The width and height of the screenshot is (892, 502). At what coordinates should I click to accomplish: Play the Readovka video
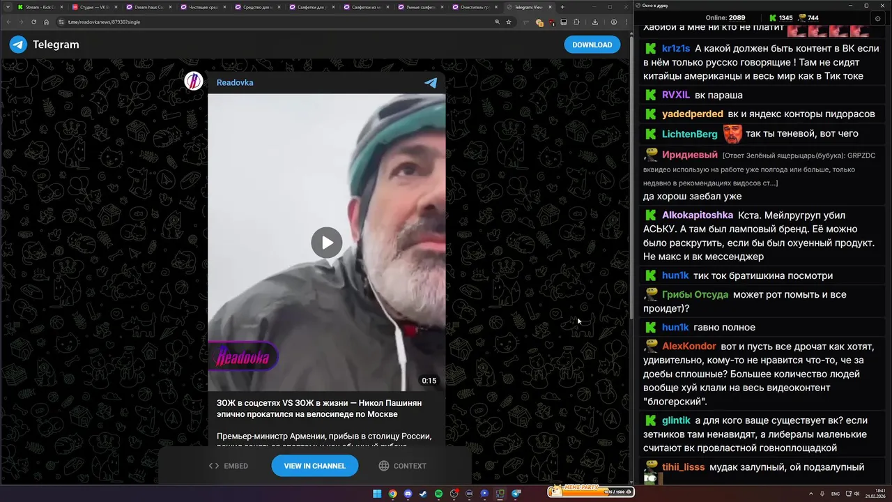point(326,243)
